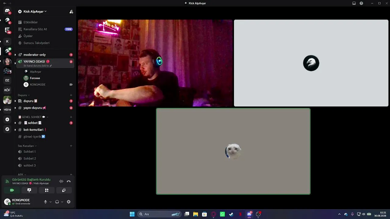Open the K server icon
This screenshot has width=390, height=219.
tap(7, 41)
